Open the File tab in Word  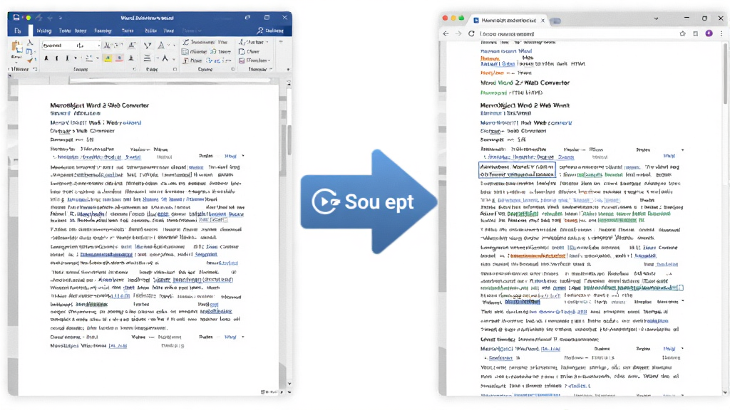click(18, 31)
